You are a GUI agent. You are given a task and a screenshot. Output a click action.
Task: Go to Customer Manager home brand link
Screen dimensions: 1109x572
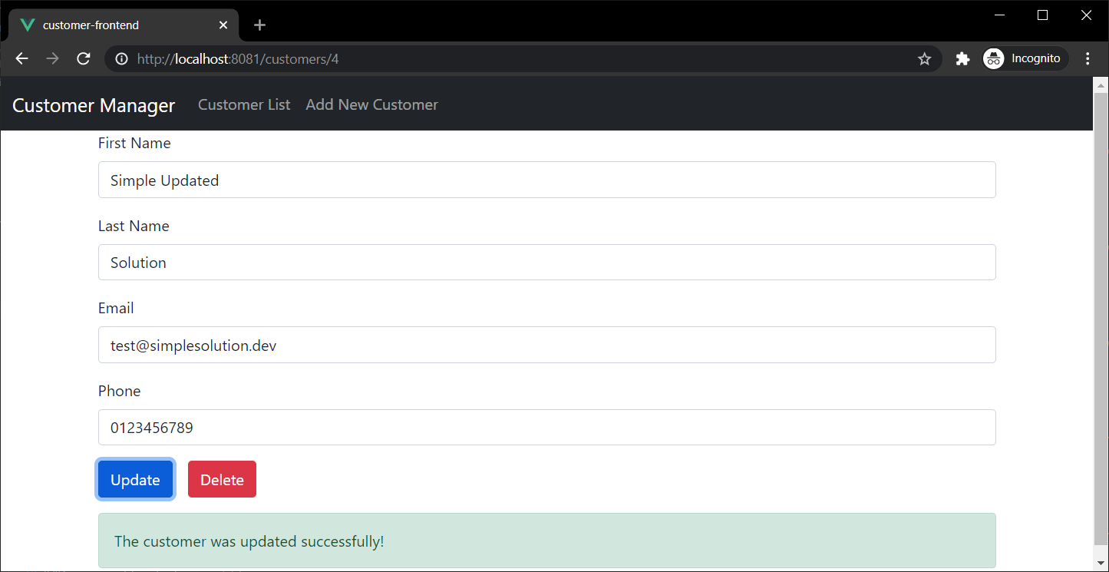point(94,105)
